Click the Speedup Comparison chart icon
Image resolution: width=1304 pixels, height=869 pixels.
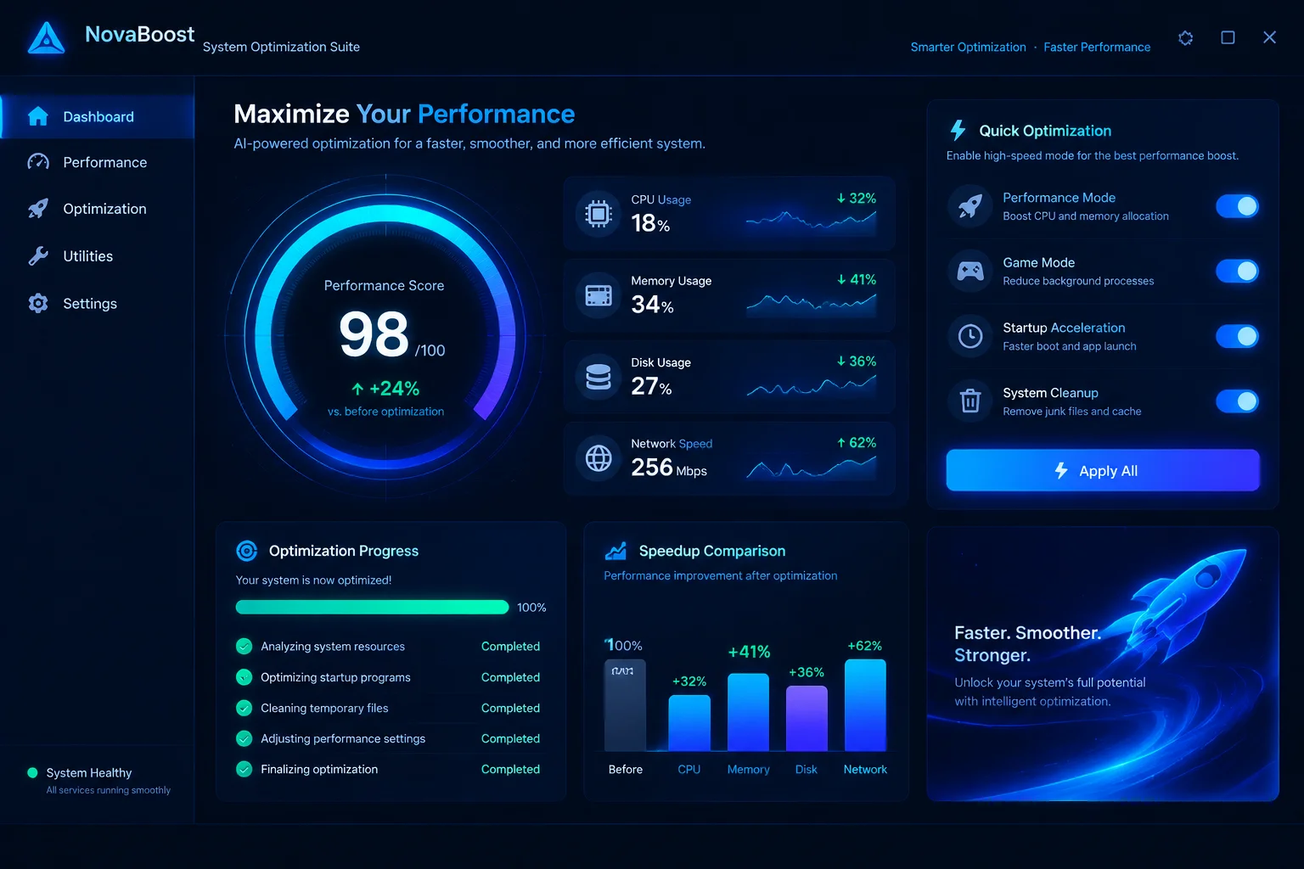(x=615, y=551)
